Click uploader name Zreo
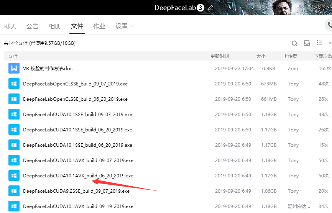332x213 pixels. click(293, 69)
